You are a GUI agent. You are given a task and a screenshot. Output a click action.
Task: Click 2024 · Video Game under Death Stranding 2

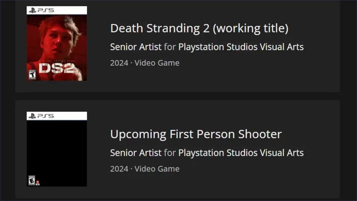145,63
